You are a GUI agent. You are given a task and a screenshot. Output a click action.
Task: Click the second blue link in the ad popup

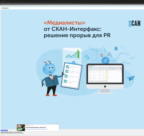click(x=42, y=129)
